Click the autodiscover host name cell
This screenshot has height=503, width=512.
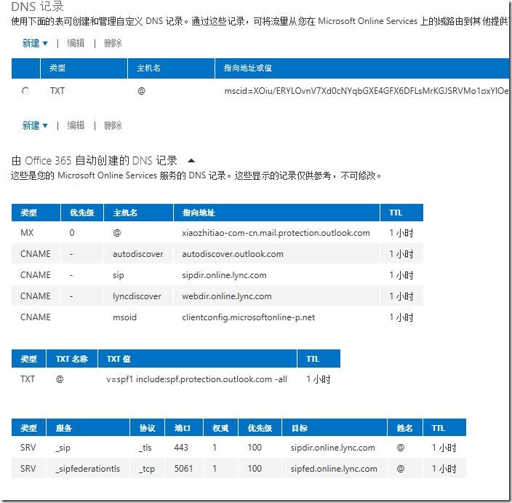click(137, 254)
